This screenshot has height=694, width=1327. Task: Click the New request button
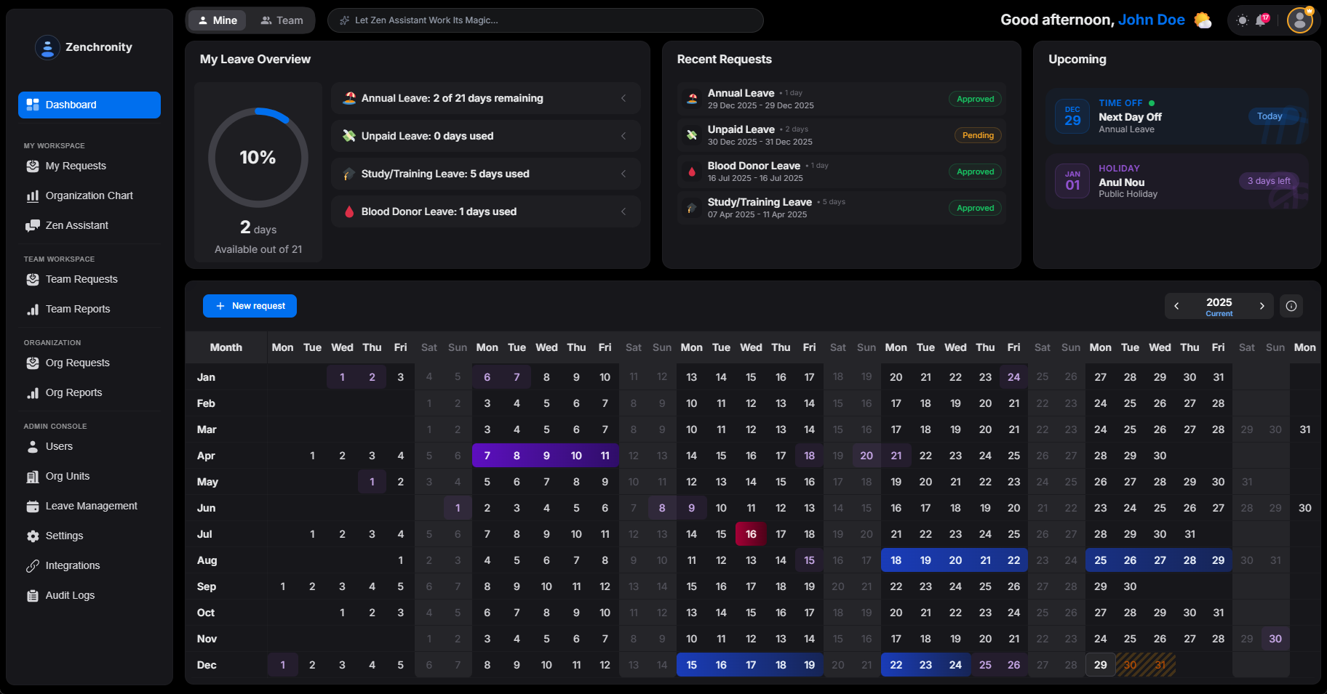pyautogui.click(x=250, y=306)
